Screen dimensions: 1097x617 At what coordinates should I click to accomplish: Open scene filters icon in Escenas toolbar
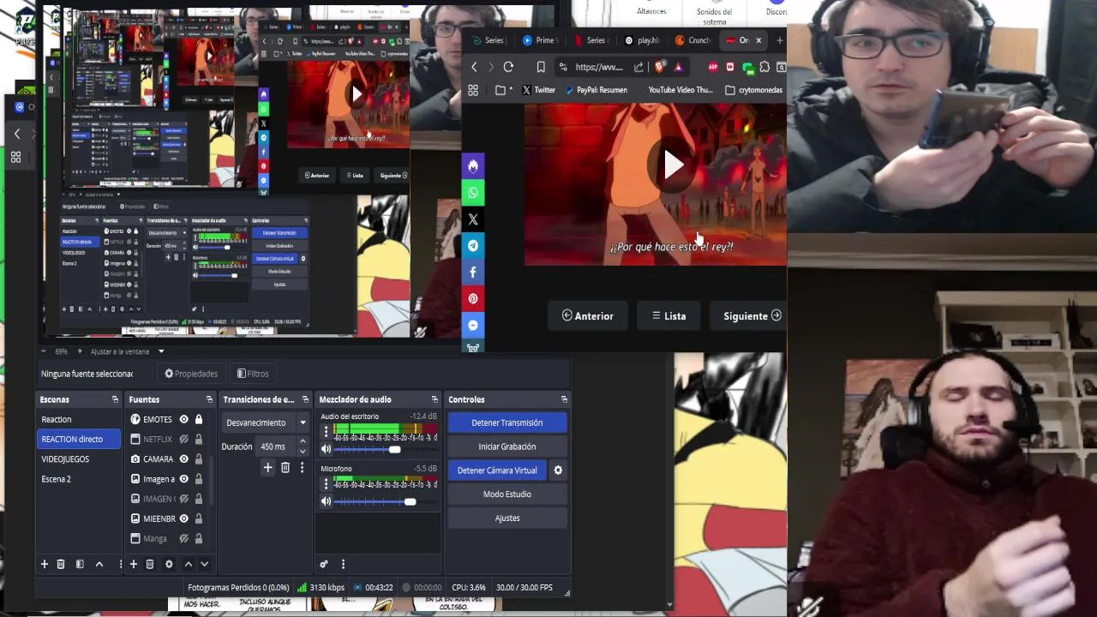pyautogui.click(x=80, y=564)
